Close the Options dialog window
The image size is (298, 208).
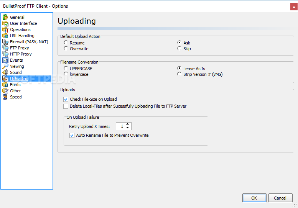(x=294, y=7)
